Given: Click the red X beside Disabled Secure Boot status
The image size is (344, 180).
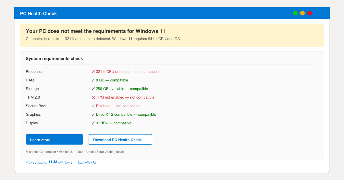Looking at the screenshot, I should coord(93,106).
